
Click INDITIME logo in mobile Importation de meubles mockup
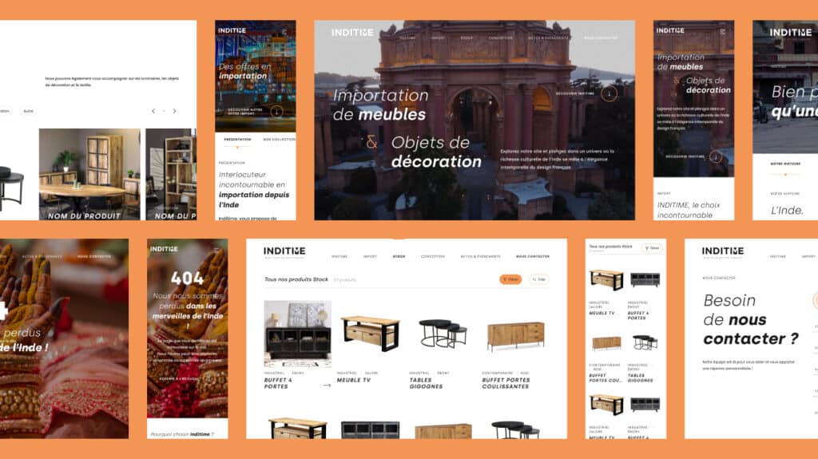click(670, 31)
